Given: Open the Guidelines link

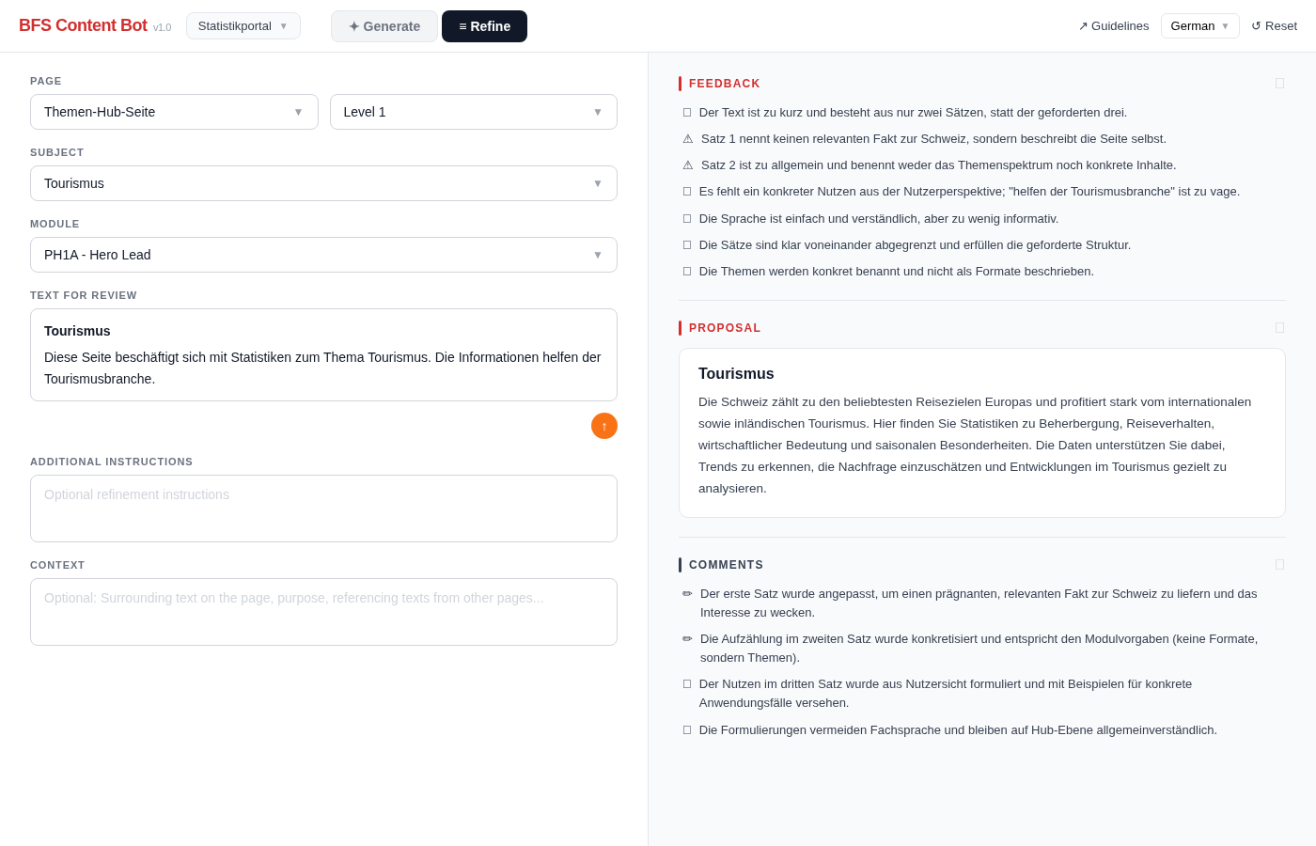Looking at the screenshot, I should point(1120,25).
